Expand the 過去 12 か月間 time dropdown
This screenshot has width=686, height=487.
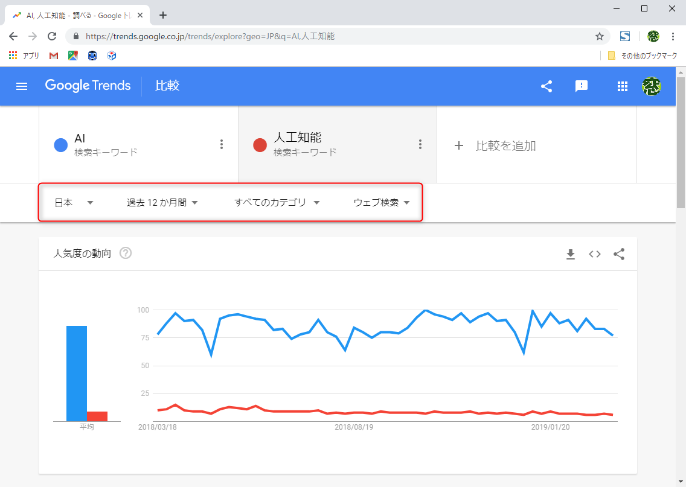coord(163,203)
